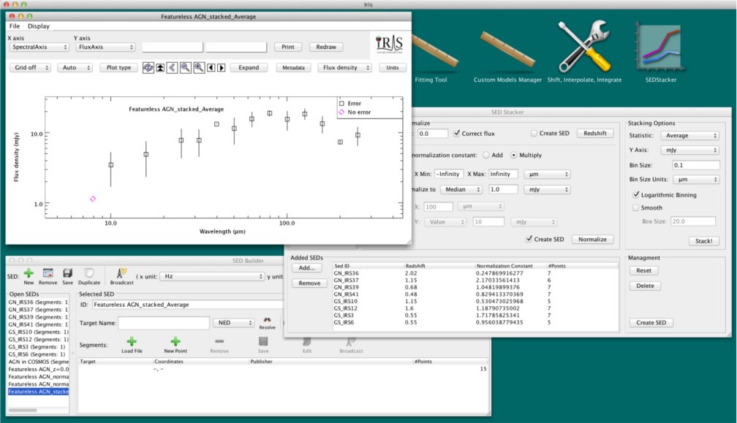This screenshot has height=423, width=737.
Task: Click the Load File segment icon
Action: point(132,345)
